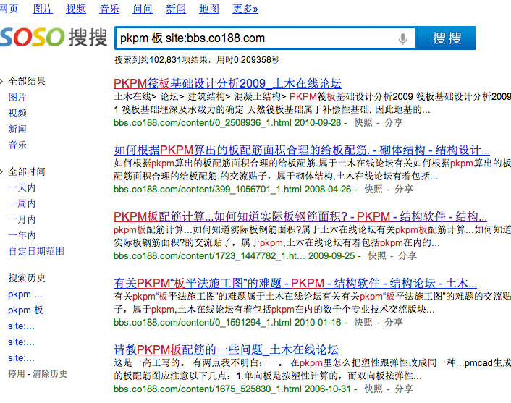Filter results by 音乐 in sidebar
The height and width of the screenshot is (403, 511).
17,145
